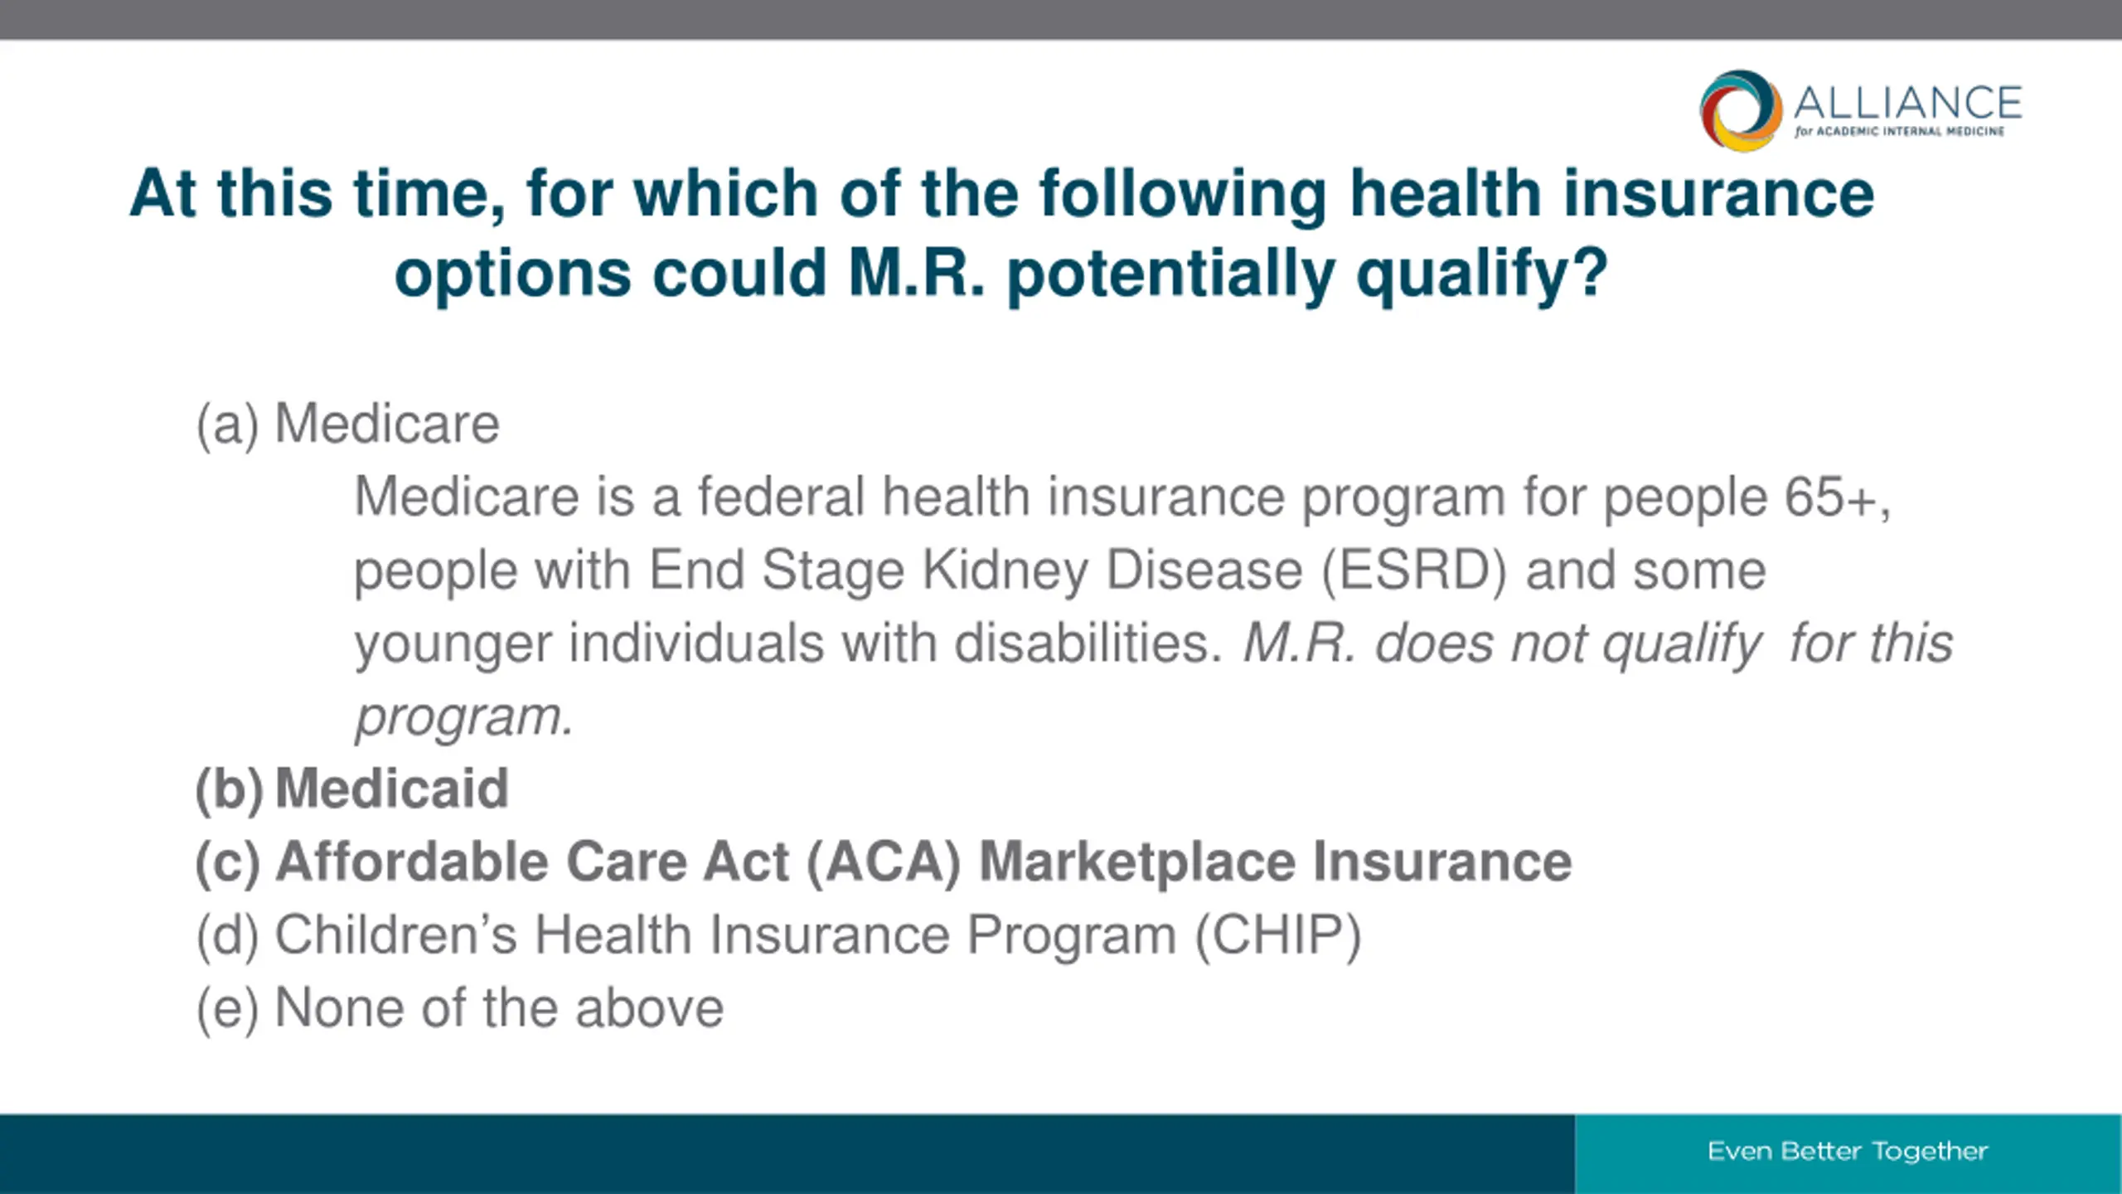Click the word 'program.' in italics

pyautogui.click(x=464, y=716)
